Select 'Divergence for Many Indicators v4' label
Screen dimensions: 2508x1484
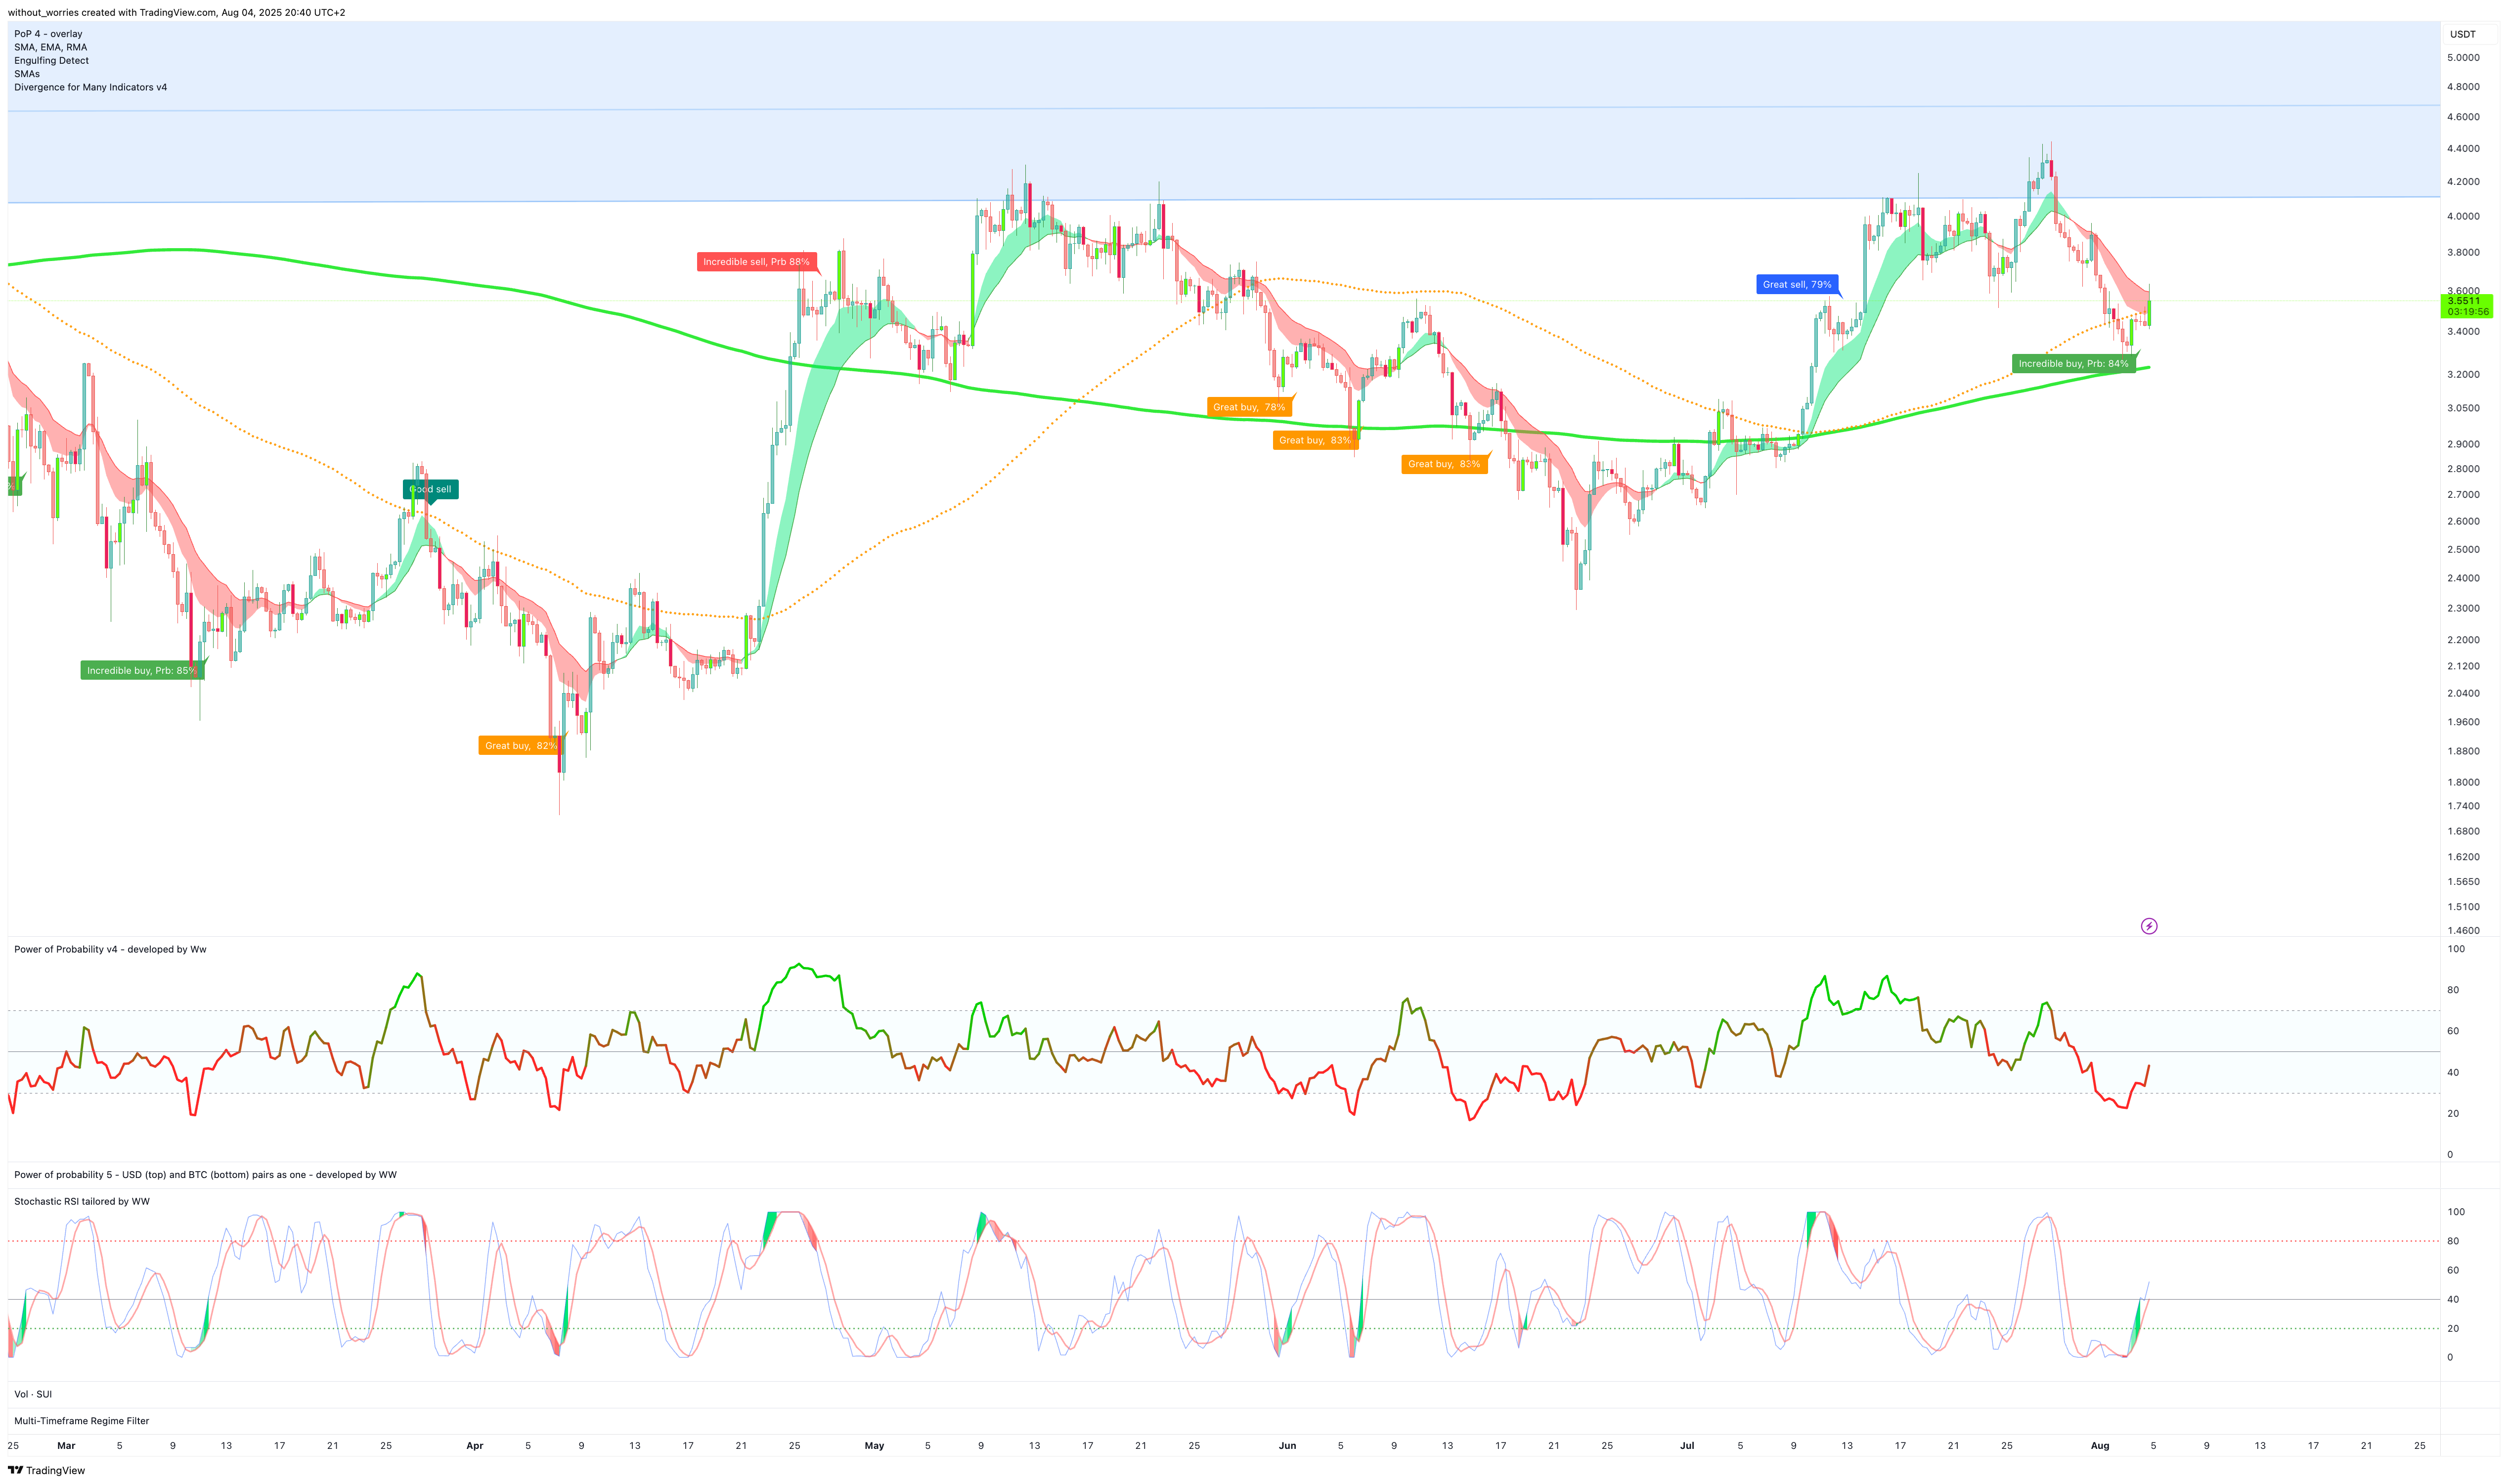90,87
